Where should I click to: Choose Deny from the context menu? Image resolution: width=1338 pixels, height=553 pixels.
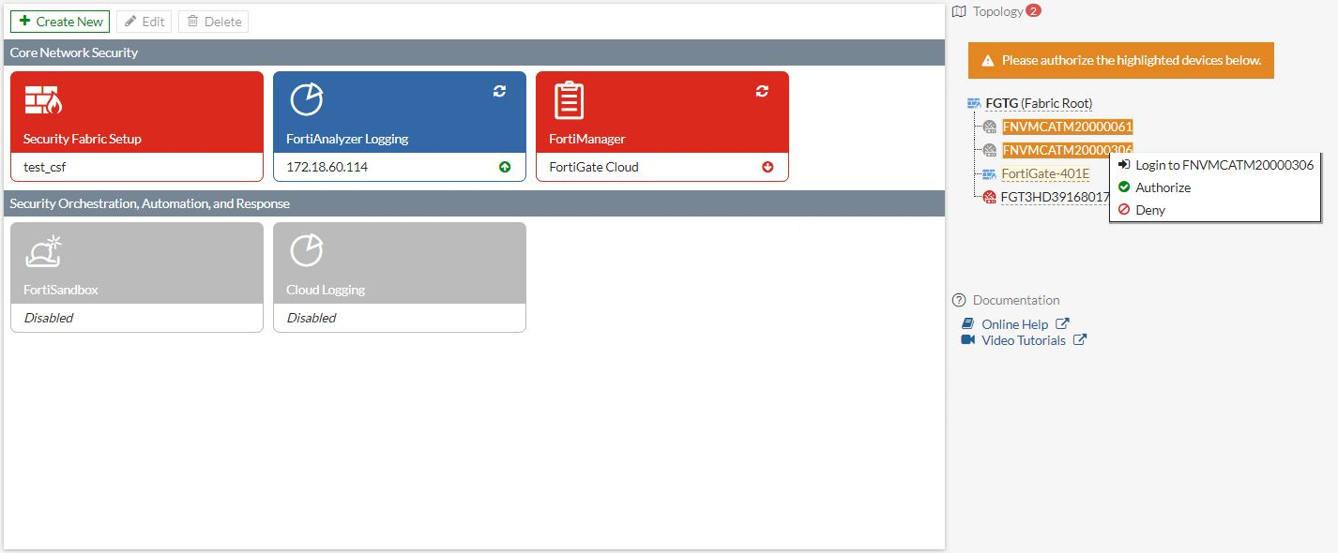tap(1215, 210)
